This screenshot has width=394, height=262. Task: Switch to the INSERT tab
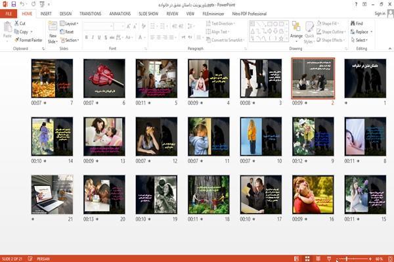pyautogui.click(x=46, y=14)
